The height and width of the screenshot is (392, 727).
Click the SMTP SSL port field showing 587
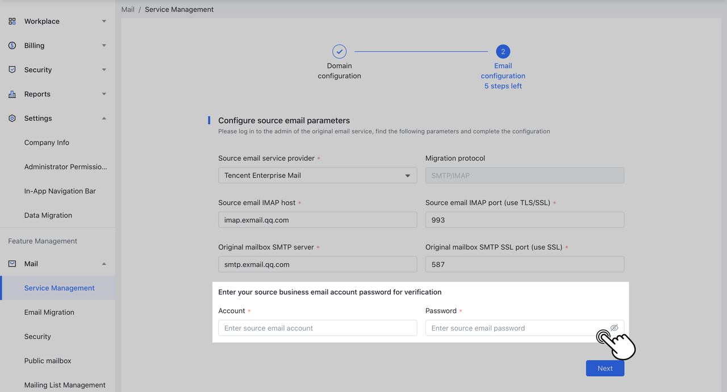525,264
